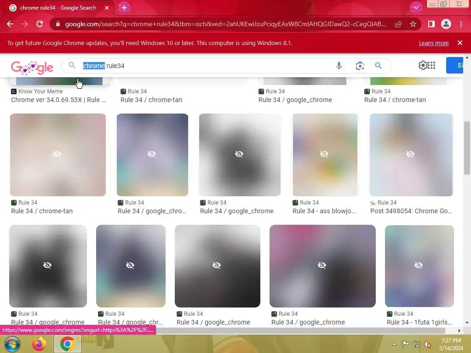Share this page using the share icon
471x353 pixels.
pyautogui.click(x=398, y=24)
